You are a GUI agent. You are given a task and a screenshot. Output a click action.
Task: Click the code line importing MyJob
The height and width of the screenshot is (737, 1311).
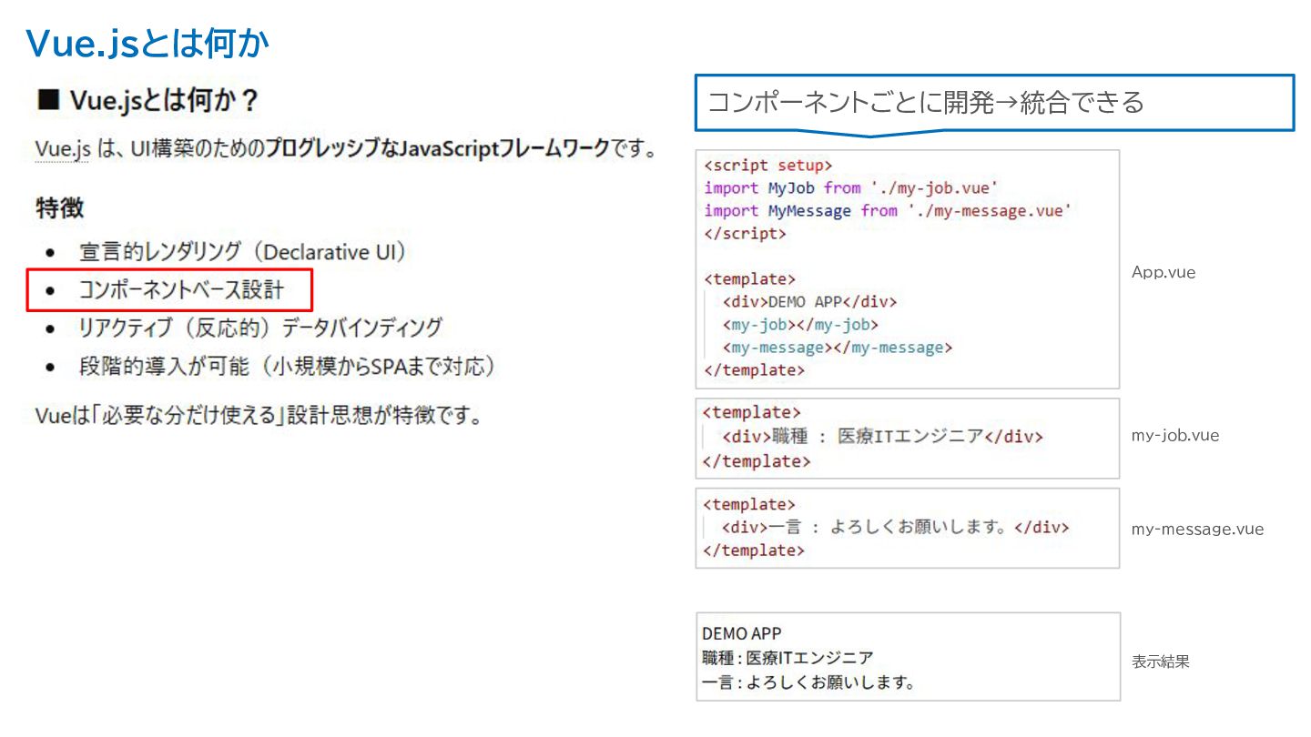(x=852, y=188)
